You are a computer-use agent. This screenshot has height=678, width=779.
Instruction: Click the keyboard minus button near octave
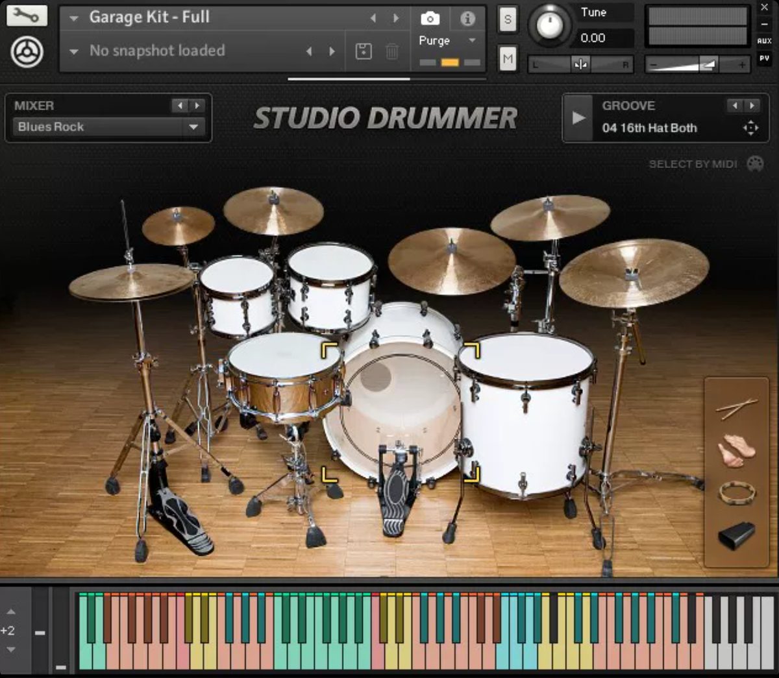click(x=40, y=632)
